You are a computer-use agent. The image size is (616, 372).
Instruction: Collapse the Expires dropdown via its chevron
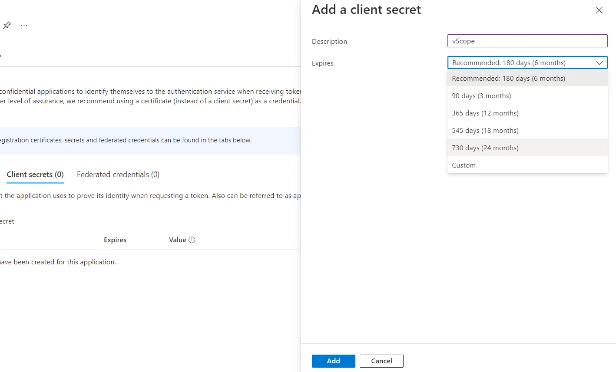599,63
